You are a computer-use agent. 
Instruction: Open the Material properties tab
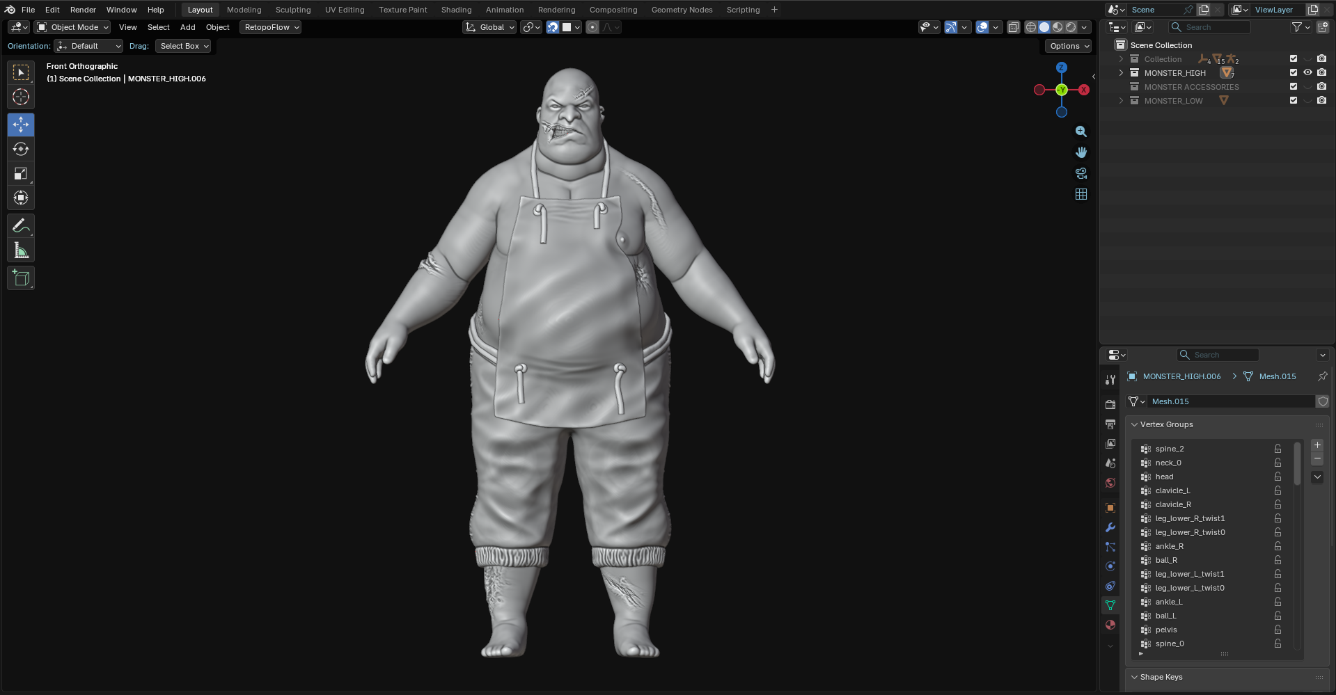coord(1110,625)
